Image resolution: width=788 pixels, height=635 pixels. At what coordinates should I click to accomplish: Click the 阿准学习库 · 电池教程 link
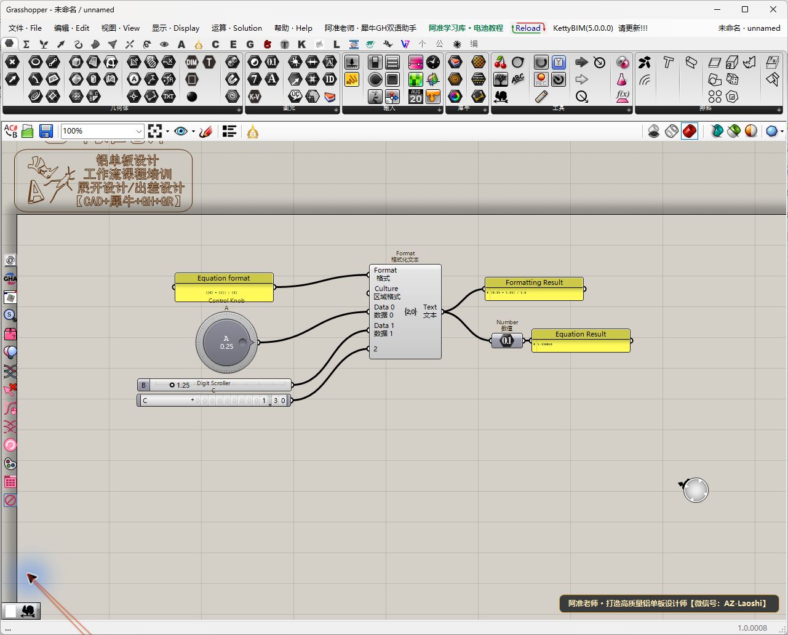[x=466, y=28]
